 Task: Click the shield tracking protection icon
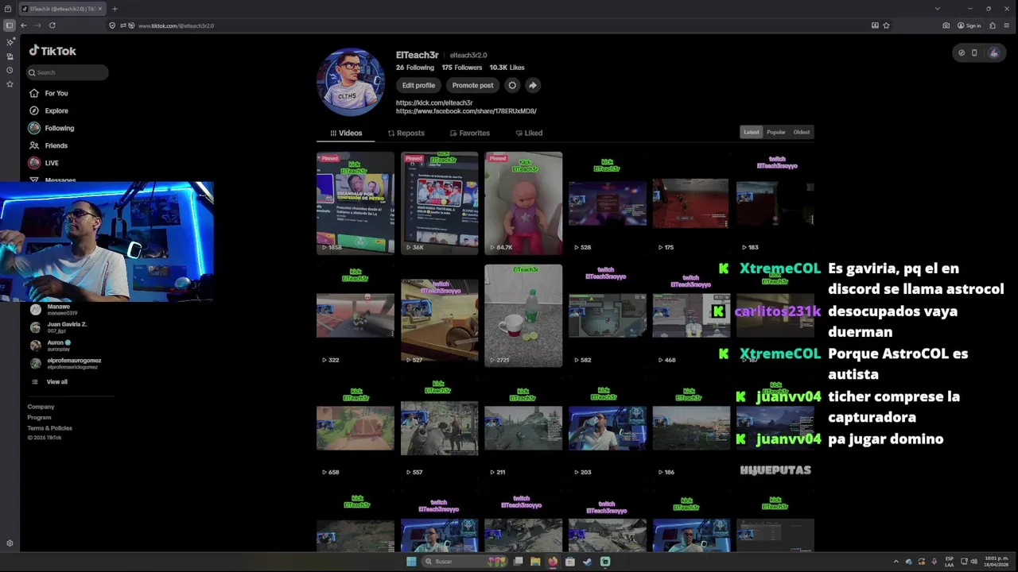tap(112, 25)
